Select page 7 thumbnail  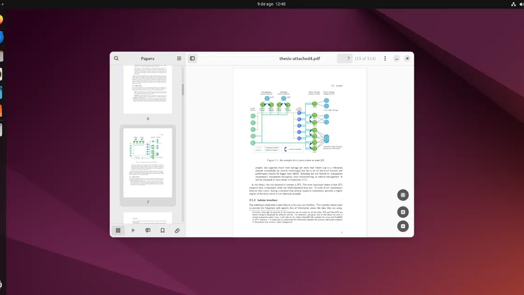148,163
